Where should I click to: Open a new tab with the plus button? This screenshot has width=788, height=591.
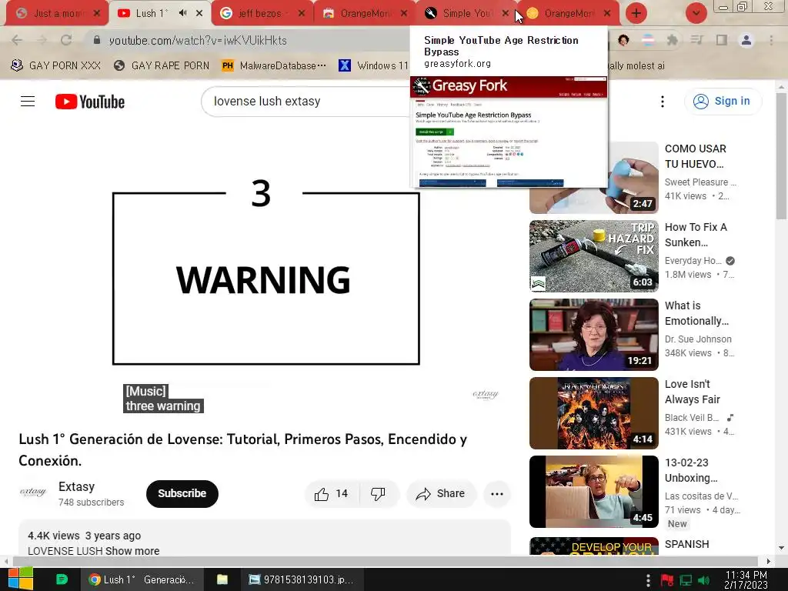pos(636,13)
